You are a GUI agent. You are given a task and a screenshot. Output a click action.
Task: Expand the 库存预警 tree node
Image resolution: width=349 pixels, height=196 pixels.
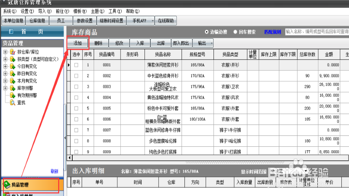click(5, 88)
